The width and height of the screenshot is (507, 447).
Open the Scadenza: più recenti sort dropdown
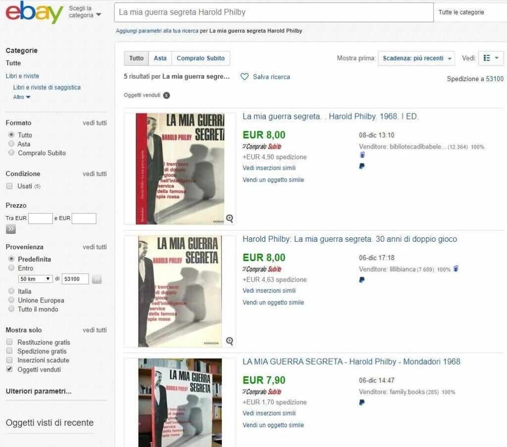coord(416,58)
